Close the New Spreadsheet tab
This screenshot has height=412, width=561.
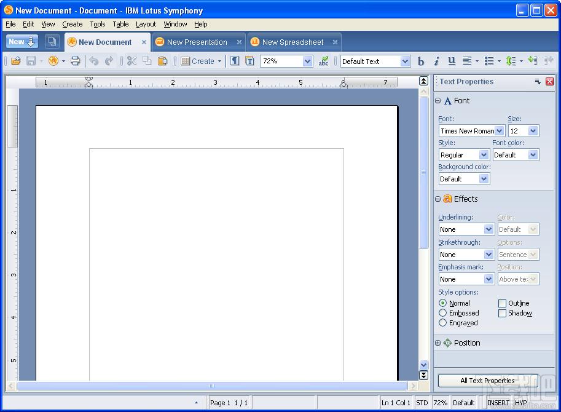tap(335, 42)
